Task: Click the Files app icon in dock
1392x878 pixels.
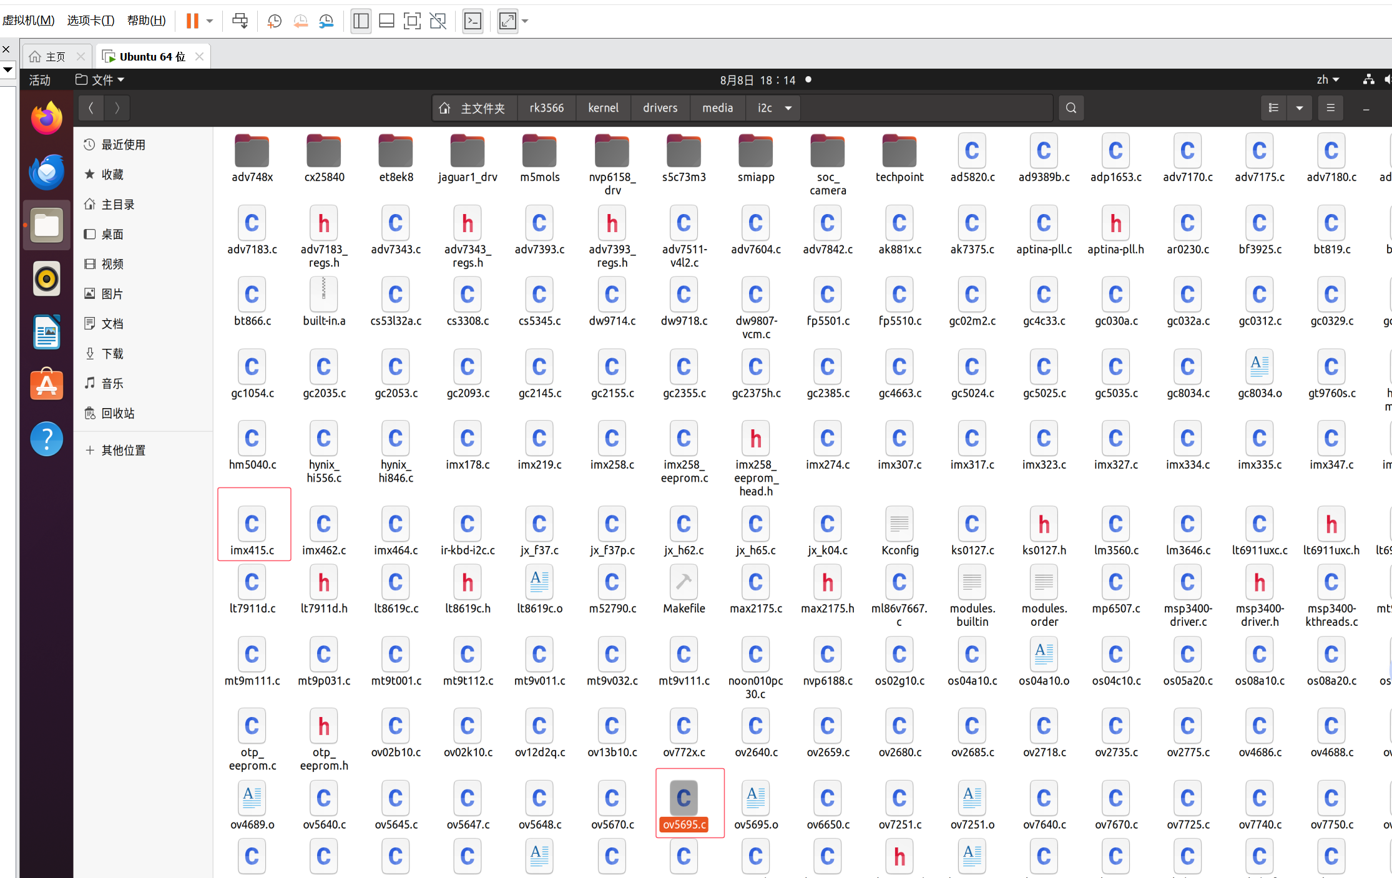Action: tap(47, 225)
